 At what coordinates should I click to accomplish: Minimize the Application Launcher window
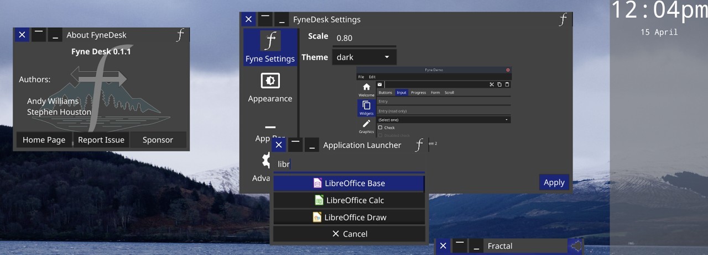[312, 145]
